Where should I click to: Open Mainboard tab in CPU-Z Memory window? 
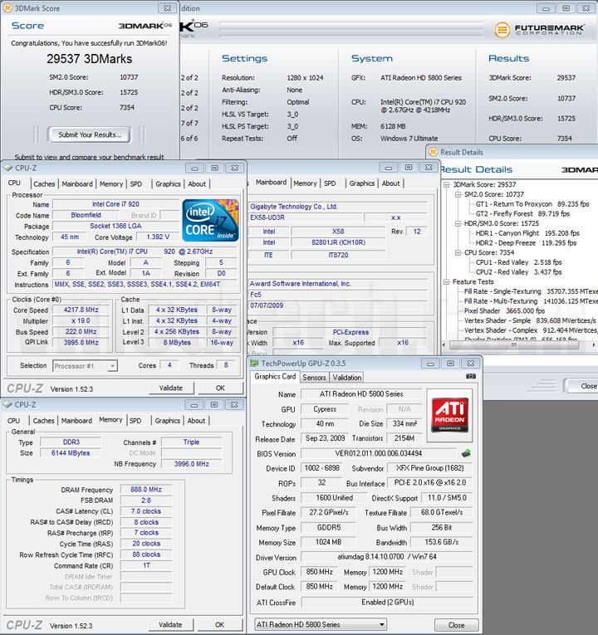pyautogui.click(x=76, y=421)
